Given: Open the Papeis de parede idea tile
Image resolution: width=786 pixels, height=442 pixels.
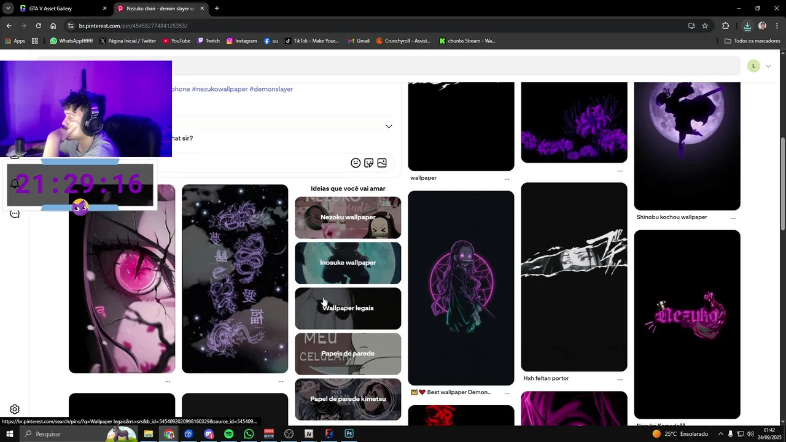Looking at the screenshot, I should point(348,354).
